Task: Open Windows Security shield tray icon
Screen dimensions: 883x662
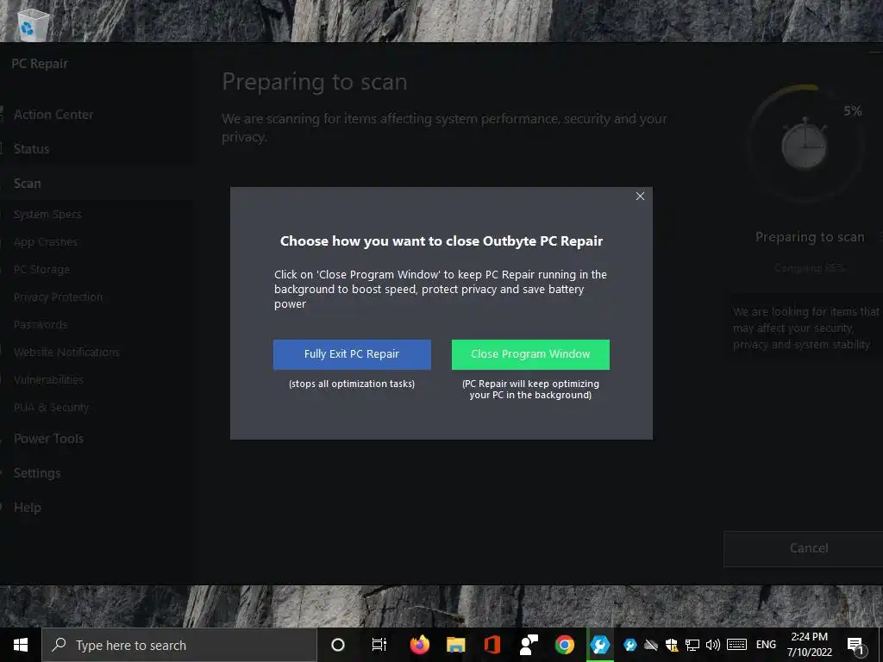Action: click(x=671, y=645)
